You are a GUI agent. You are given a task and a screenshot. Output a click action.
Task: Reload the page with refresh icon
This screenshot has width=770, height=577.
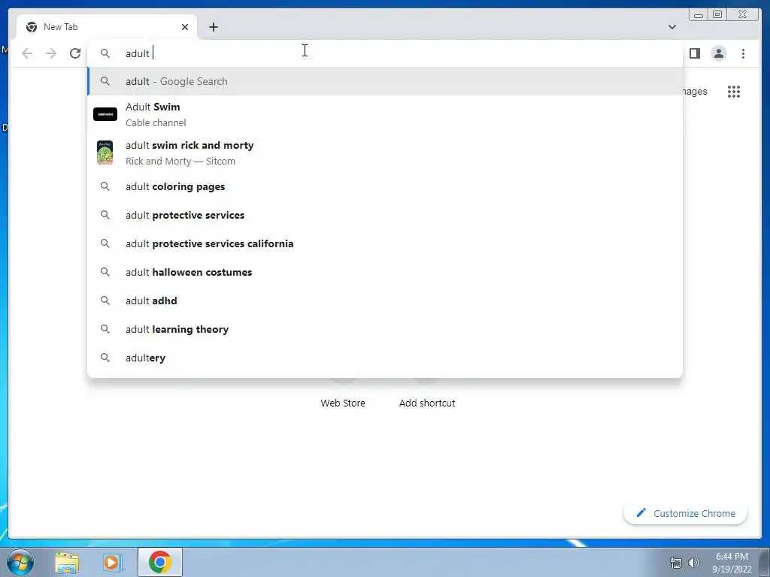click(75, 53)
